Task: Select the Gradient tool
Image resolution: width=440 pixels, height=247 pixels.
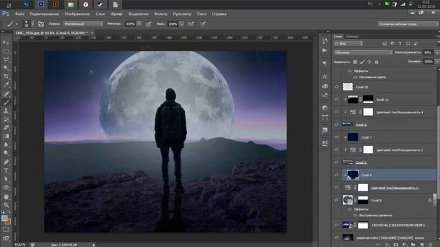Action: pyautogui.click(x=6, y=136)
